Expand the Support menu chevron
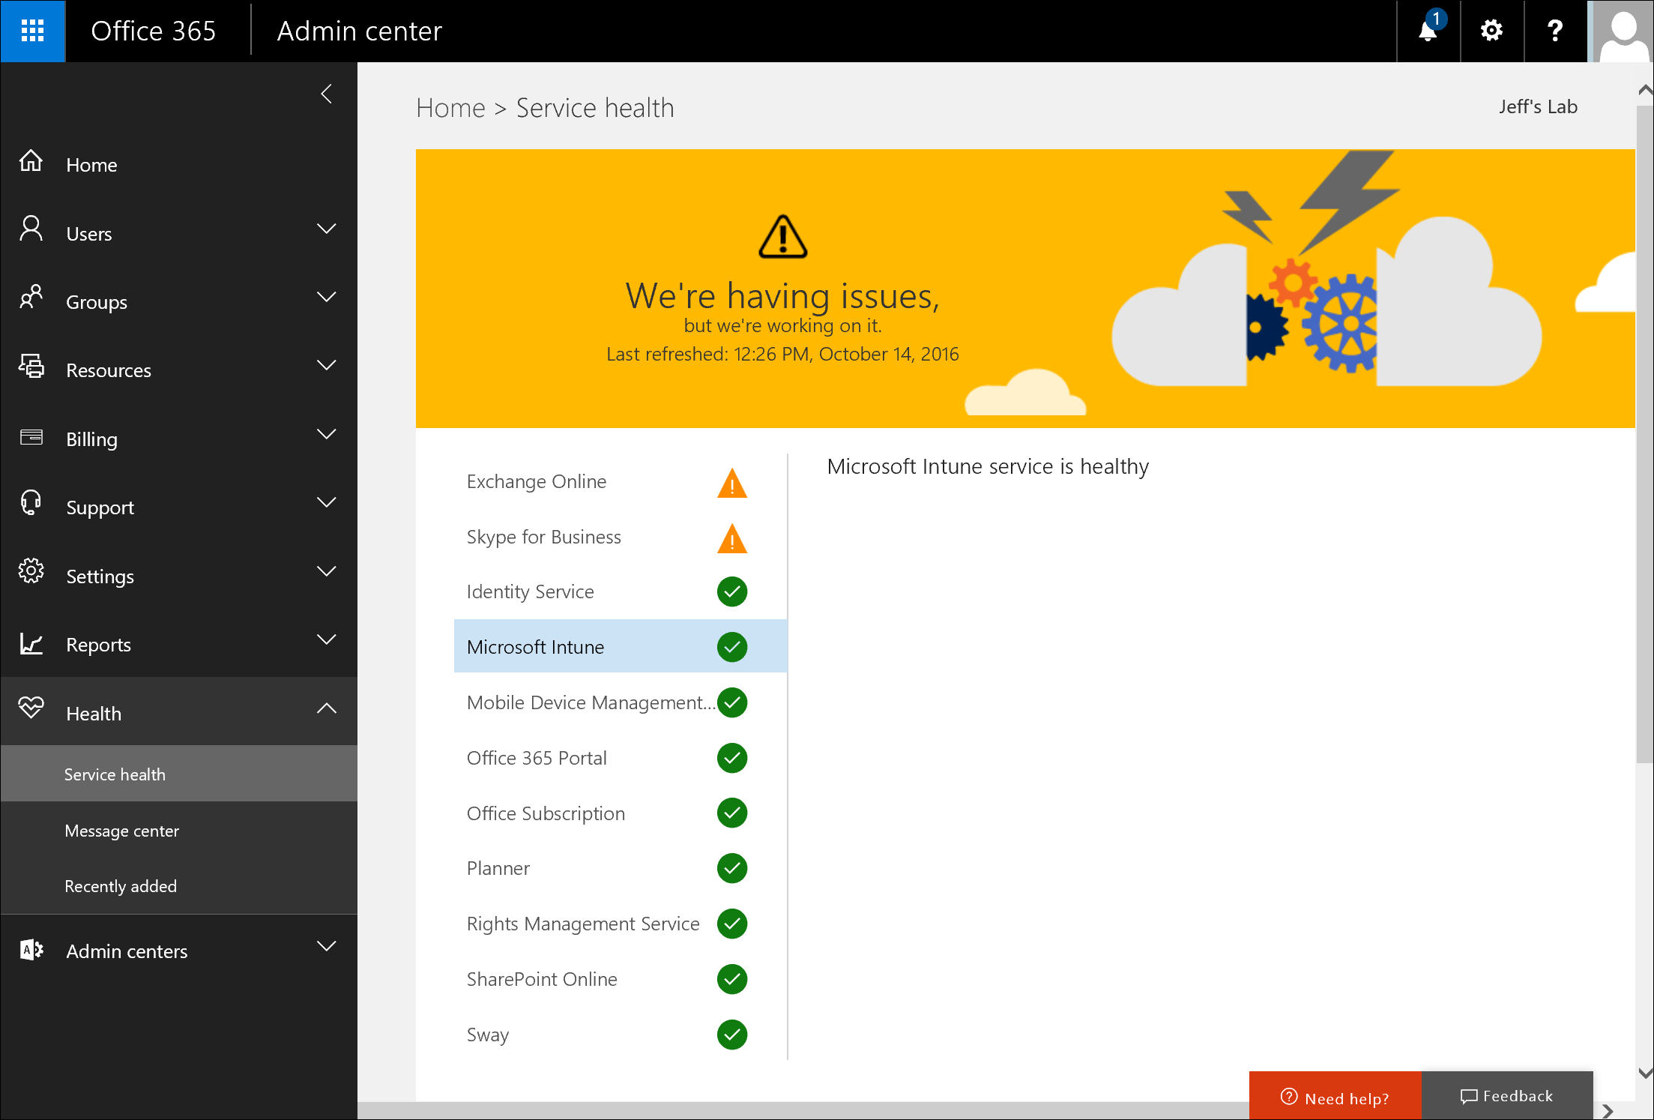The height and width of the screenshot is (1120, 1654). (x=327, y=502)
